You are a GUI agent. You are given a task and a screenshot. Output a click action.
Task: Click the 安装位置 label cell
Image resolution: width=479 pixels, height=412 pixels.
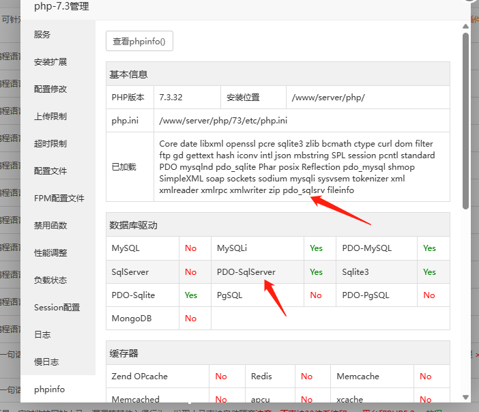253,97
